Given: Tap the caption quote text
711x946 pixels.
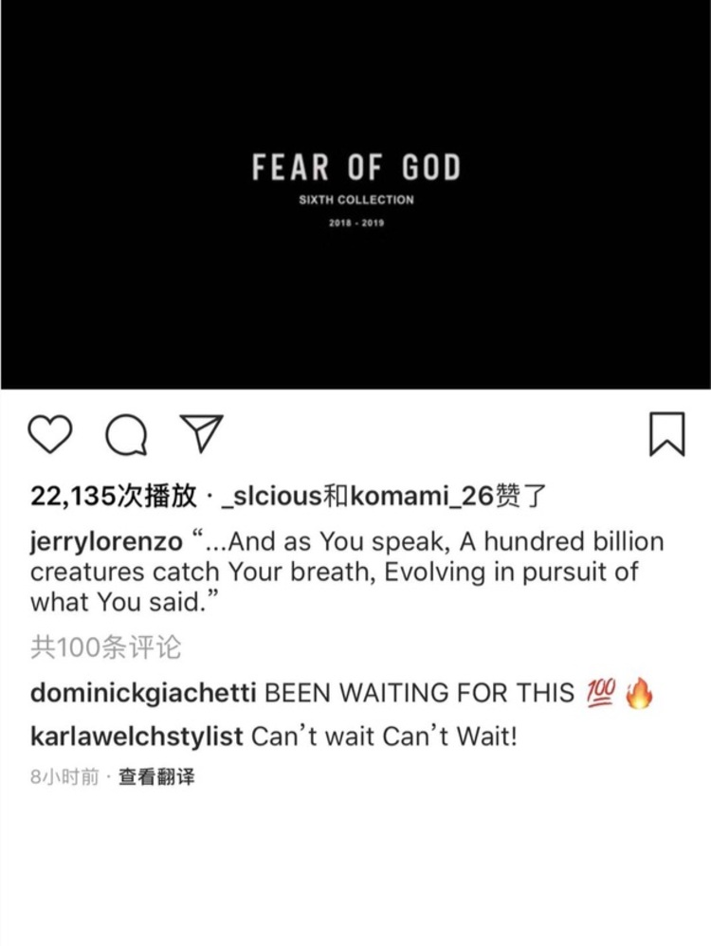Looking at the screenshot, I should 347,572.
